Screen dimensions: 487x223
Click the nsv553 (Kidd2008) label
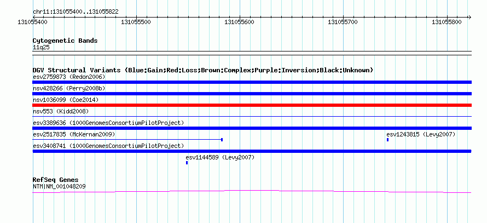61,111
